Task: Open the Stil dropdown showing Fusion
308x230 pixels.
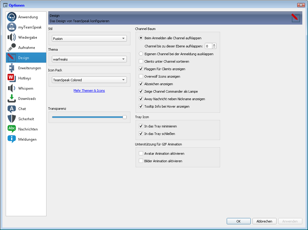Action: point(89,38)
